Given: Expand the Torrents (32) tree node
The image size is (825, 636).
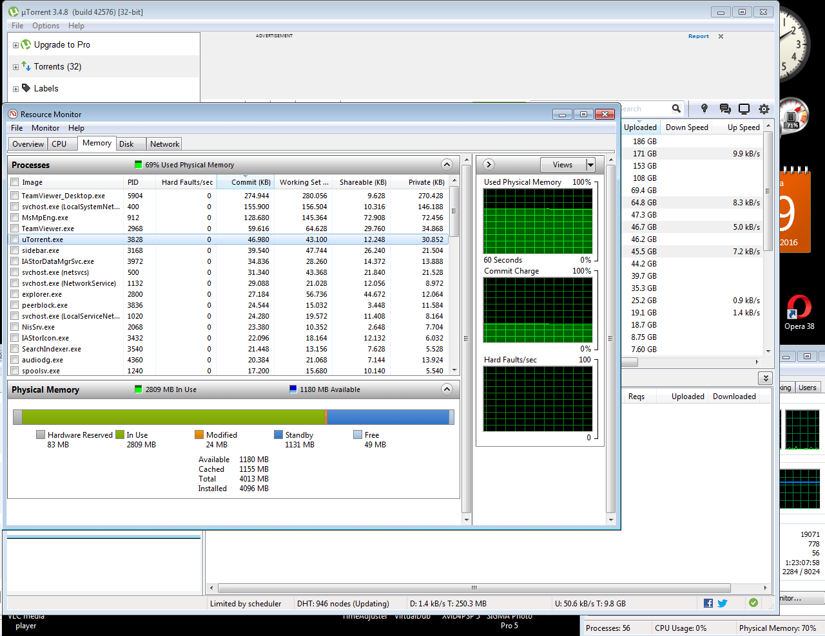Looking at the screenshot, I should point(15,67).
